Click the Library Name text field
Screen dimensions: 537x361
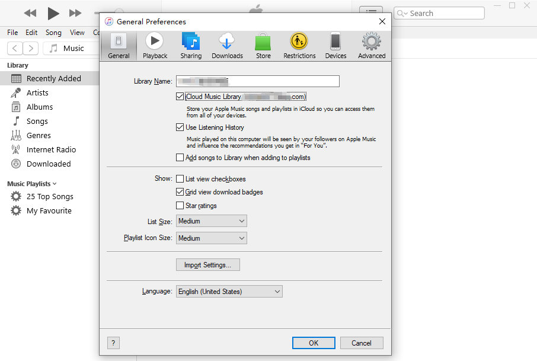pyautogui.click(x=258, y=81)
